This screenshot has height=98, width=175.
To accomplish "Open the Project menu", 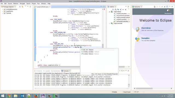I will coord(34,4).
